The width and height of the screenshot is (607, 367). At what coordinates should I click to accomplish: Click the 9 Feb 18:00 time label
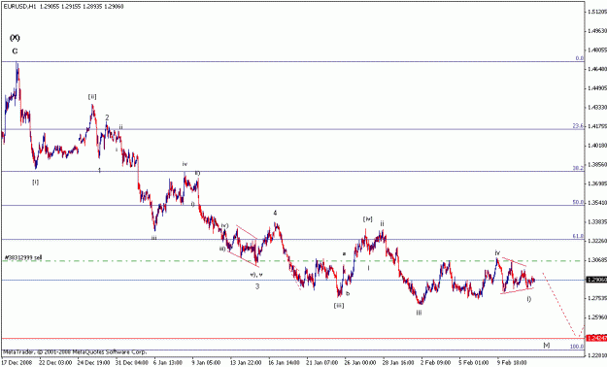[x=512, y=363]
